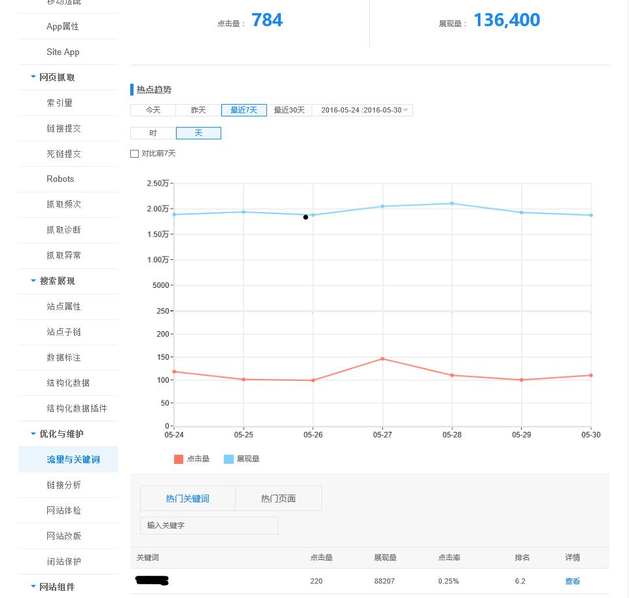Click the 输入关键字 search input field
Viewport: 631px width, 598px height.
click(x=209, y=525)
